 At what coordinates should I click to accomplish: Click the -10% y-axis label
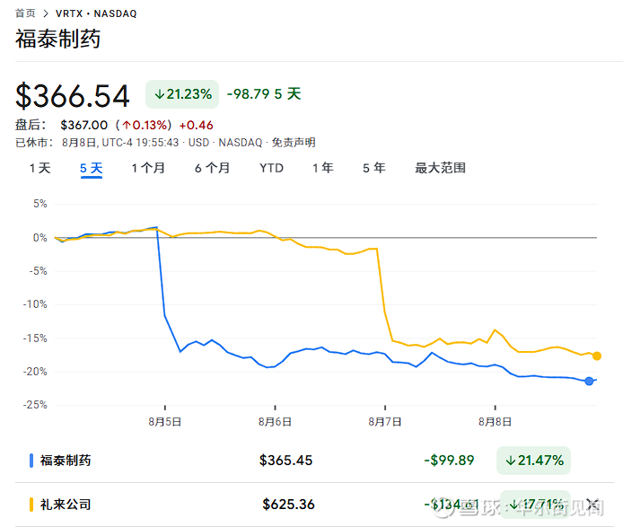pos(35,304)
